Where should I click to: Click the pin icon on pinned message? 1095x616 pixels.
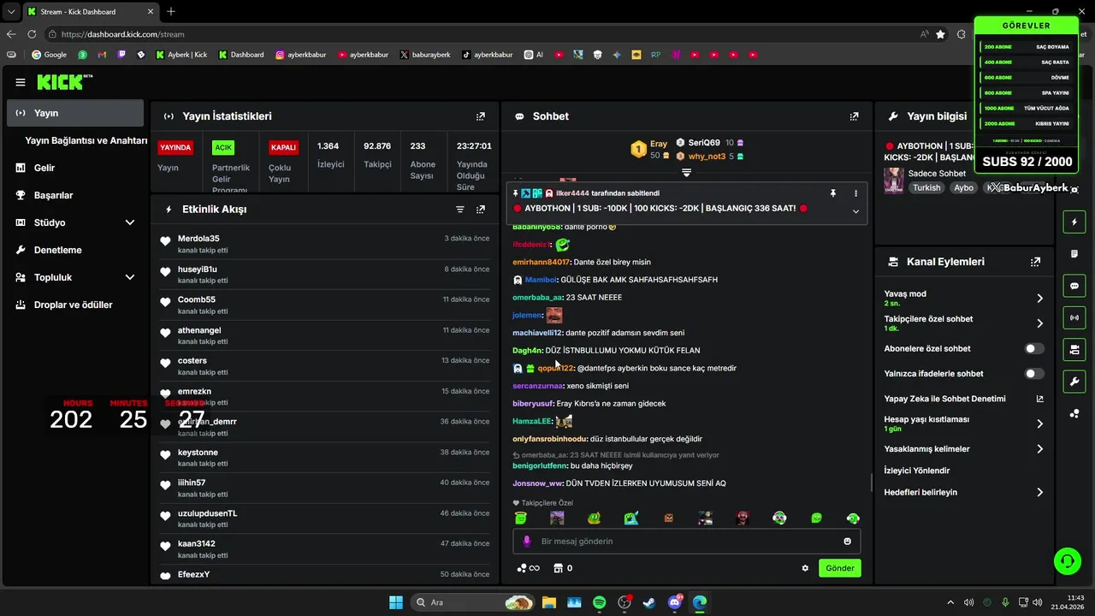832,193
